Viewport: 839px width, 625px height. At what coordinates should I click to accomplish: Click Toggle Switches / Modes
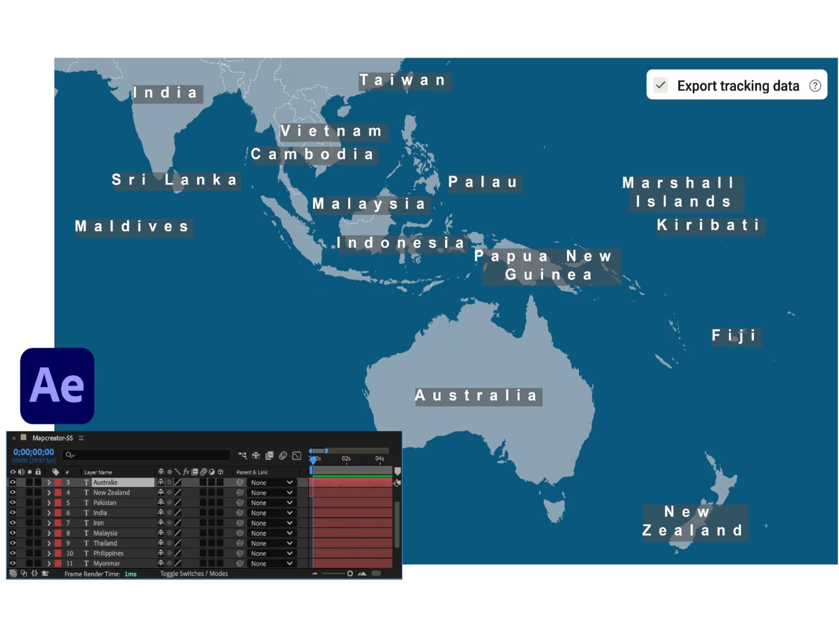pos(194,574)
